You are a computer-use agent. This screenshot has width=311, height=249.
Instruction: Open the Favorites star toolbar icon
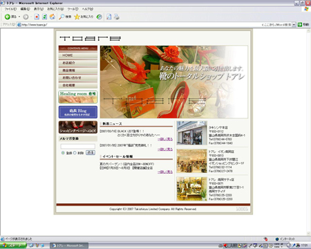pos(77,17)
